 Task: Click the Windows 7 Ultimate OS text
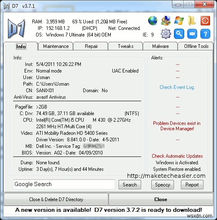tap(78, 35)
